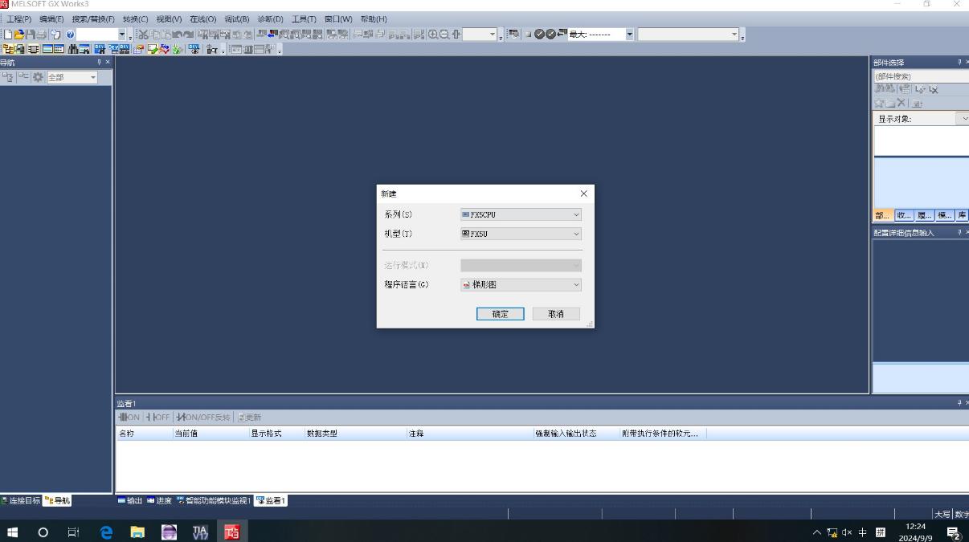Viewport: 969px width, 542px height.
Task: Open File Explorer from the taskbar
Action: coord(137,532)
